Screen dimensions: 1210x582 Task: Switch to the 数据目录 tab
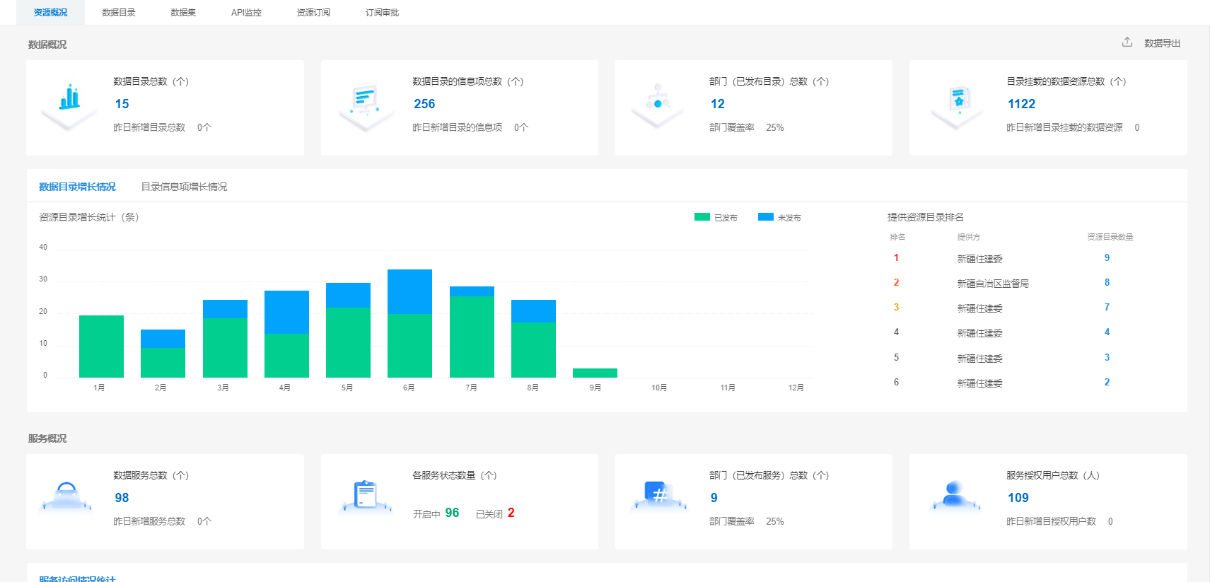(x=118, y=13)
